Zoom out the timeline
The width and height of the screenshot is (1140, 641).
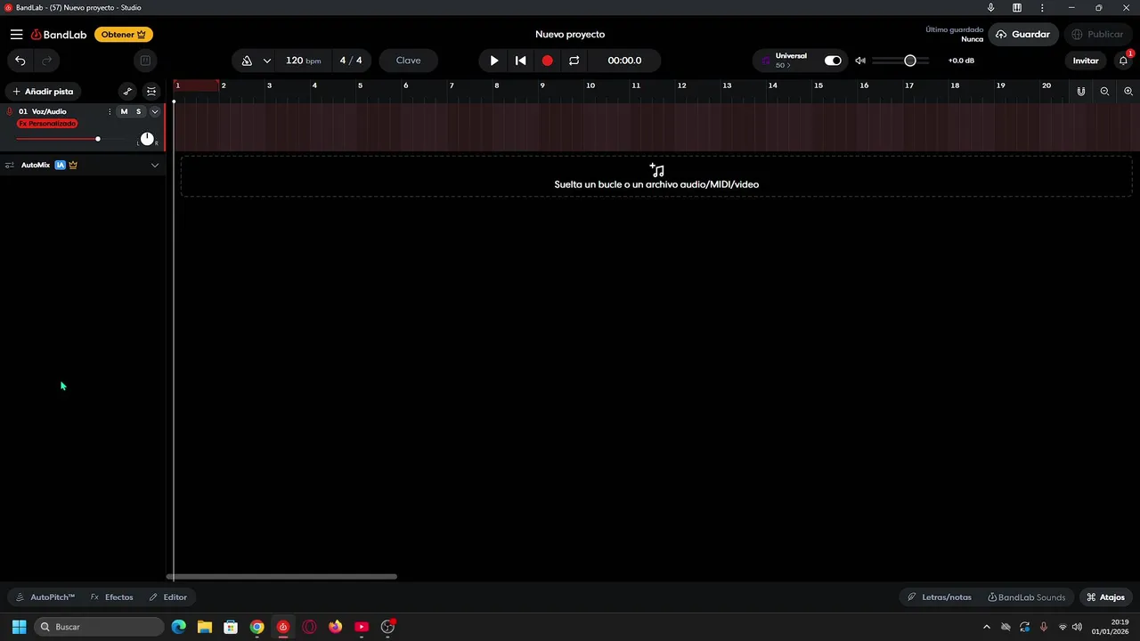tap(1104, 92)
